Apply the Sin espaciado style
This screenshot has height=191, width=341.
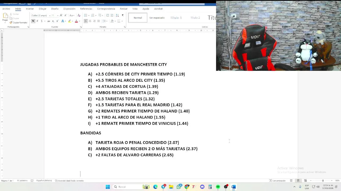click(157, 18)
